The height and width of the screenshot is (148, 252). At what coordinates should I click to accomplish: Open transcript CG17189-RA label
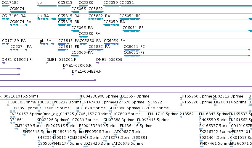point(14,16)
